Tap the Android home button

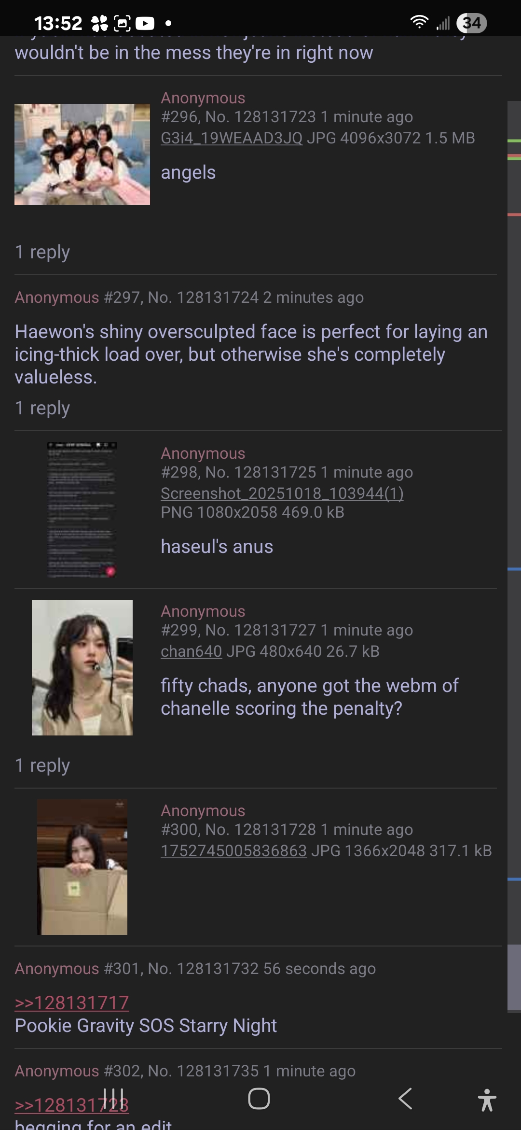click(259, 1099)
